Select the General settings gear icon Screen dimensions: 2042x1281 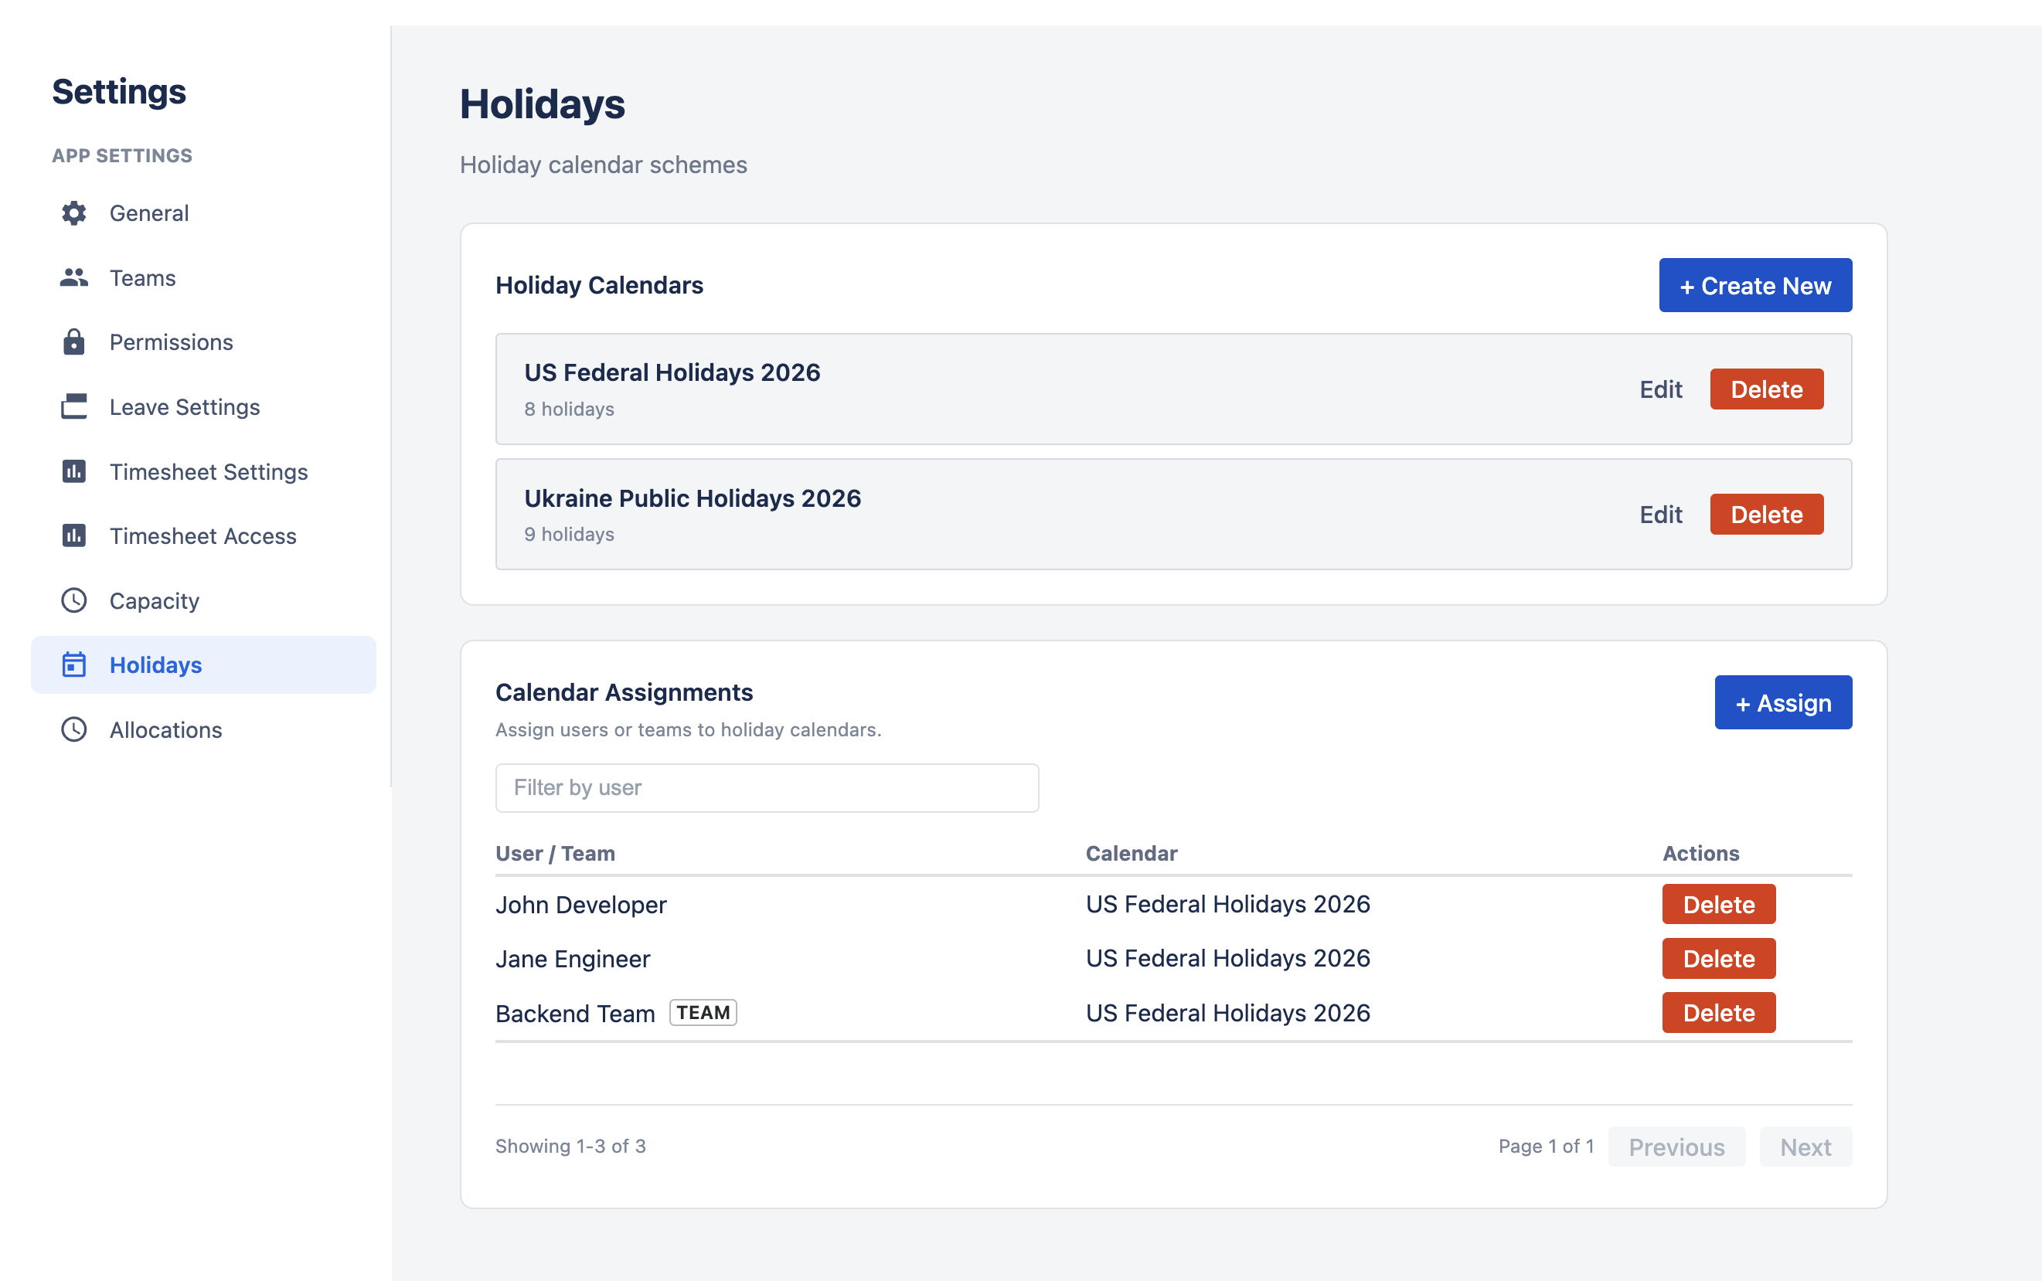(x=74, y=213)
